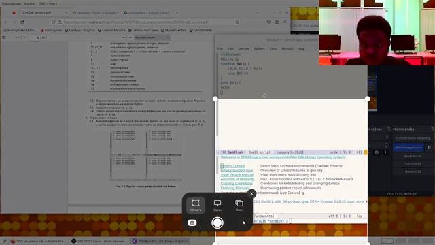Open a new Firefox tab with plus

(177, 13)
